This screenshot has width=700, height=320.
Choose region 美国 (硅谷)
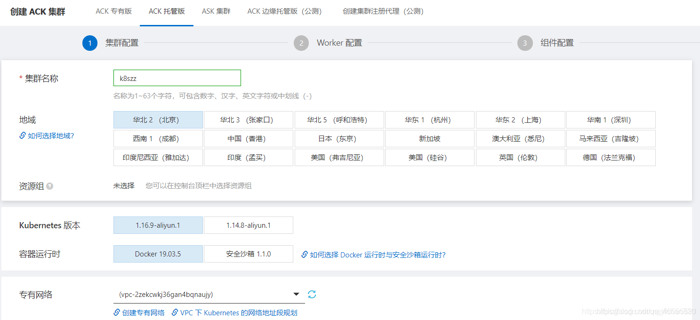coord(430,158)
